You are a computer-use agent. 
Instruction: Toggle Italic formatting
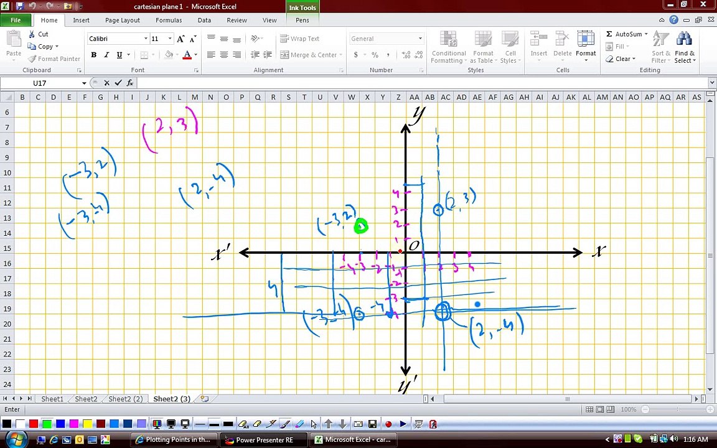click(x=106, y=55)
